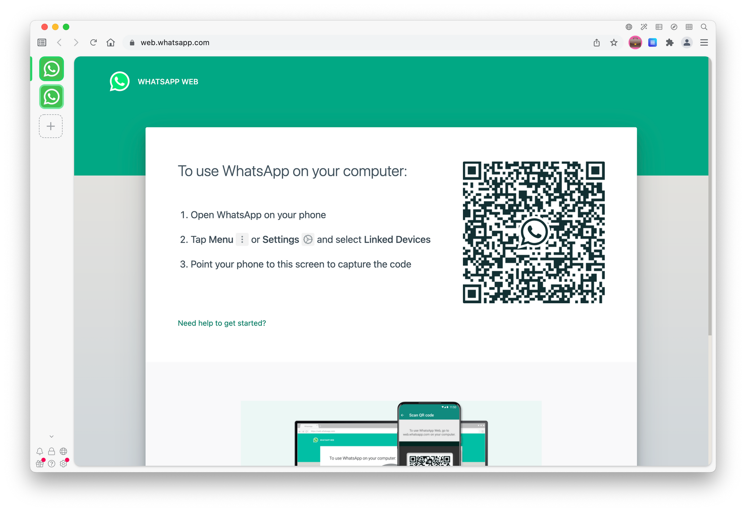Viewport: 746px width, 512px height.
Task: Click the WhatsApp icon in the sidebar
Action: click(x=51, y=69)
